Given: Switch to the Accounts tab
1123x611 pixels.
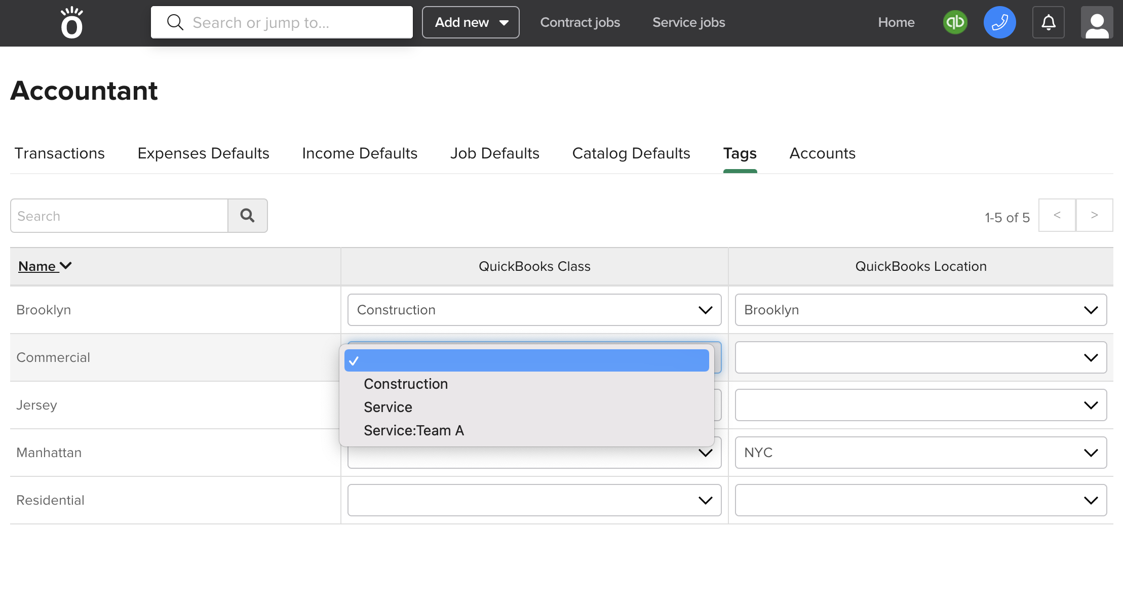Looking at the screenshot, I should pyautogui.click(x=822, y=153).
